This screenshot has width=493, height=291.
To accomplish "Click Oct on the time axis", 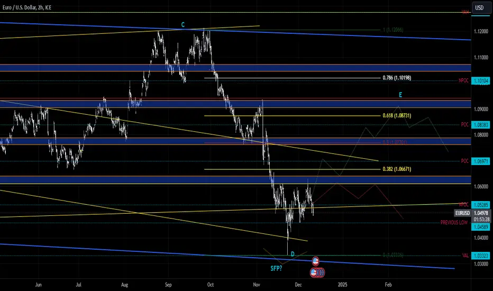I will tap(211, 285).
